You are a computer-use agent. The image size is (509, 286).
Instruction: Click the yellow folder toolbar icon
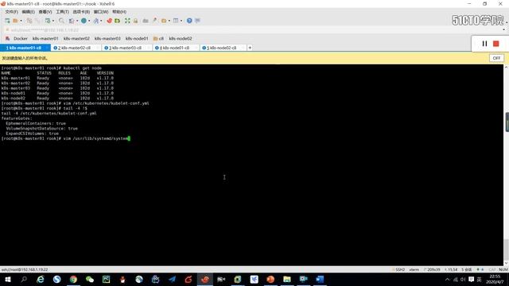[164, 21]
